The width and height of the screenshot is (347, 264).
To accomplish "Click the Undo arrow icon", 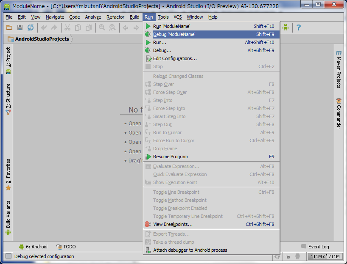I will click(x=44, y=27).
